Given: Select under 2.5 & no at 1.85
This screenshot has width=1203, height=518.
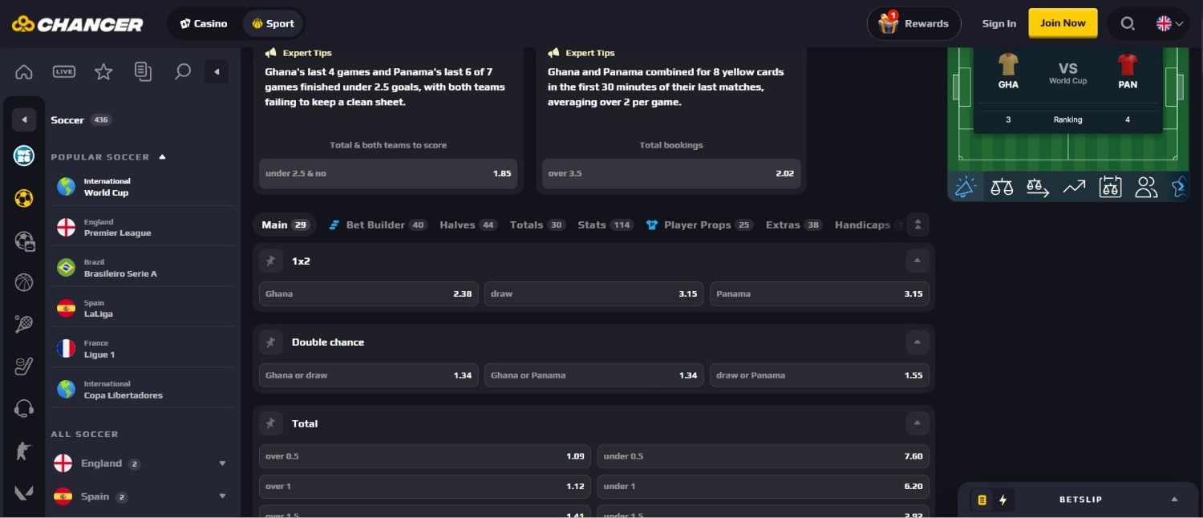Looking at the screenshot, I should pyautogui.click(x=388, y=173).
